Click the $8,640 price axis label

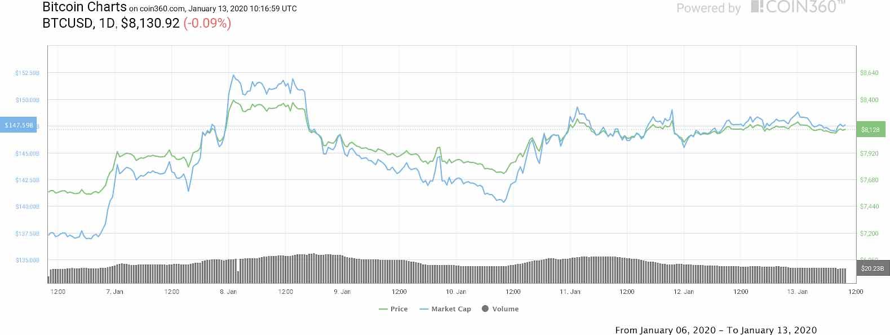[x=869, y=73]
